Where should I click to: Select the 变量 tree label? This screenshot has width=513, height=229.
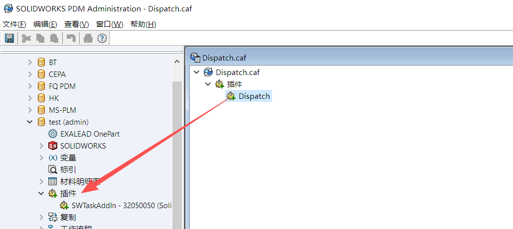pyautogui.click(x=68, y=157)
